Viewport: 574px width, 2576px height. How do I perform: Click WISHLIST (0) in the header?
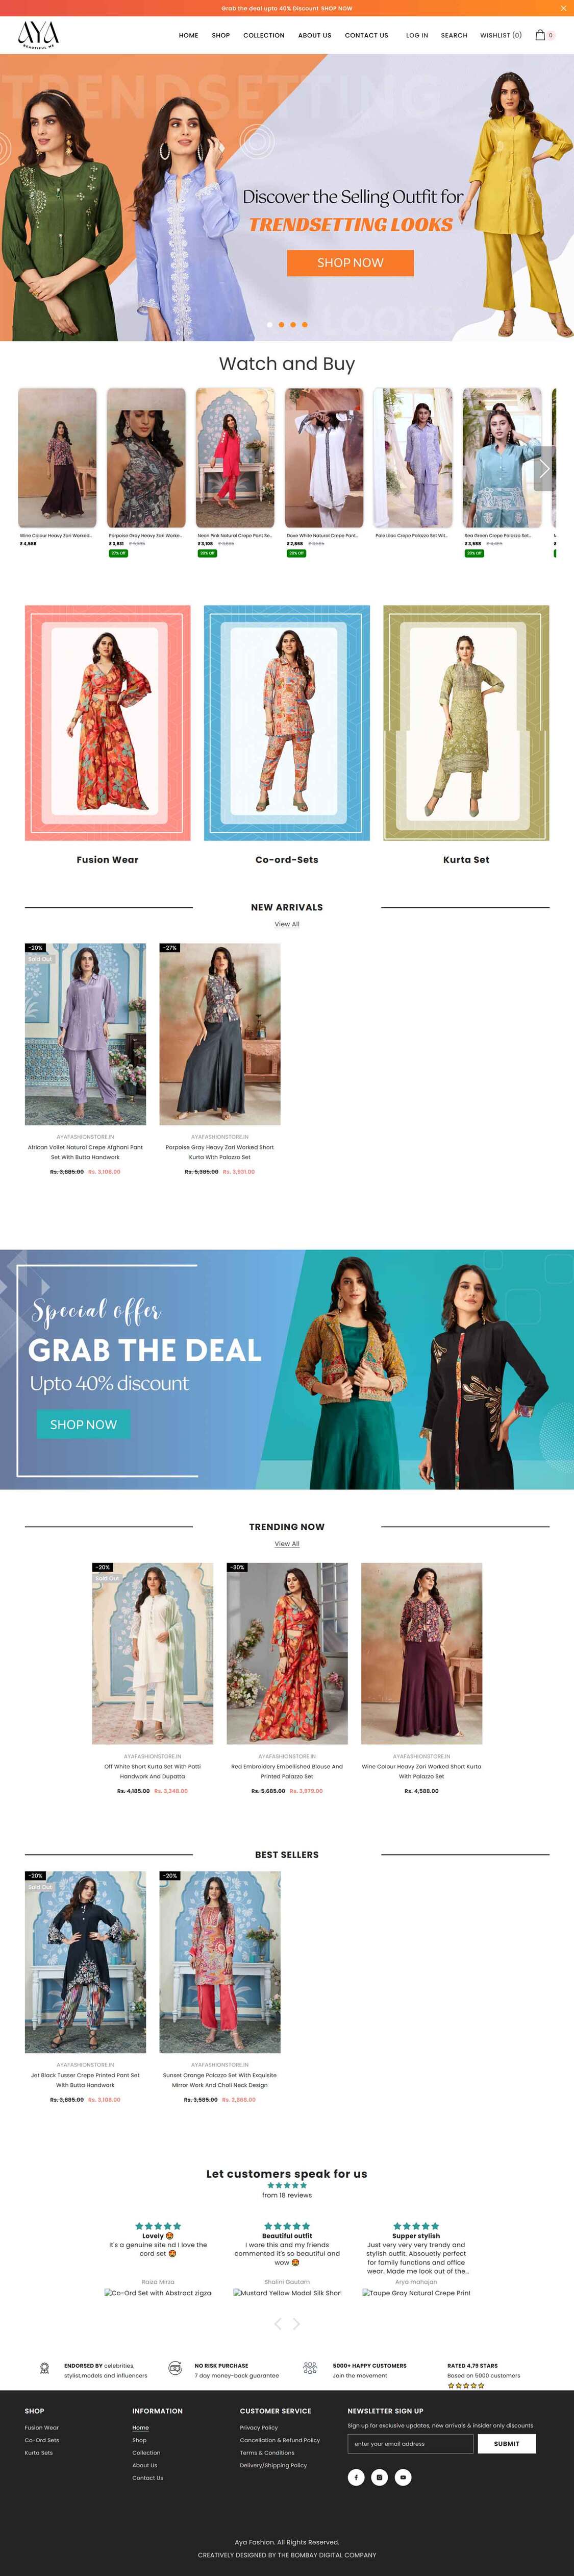tap(501, 35)
